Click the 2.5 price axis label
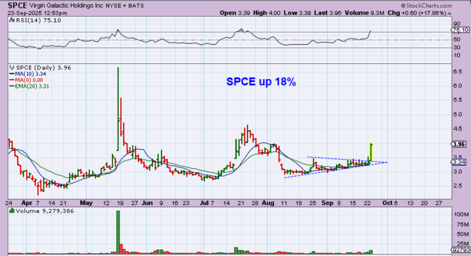The height and width of the screenshot is (256, 471). 457,186
